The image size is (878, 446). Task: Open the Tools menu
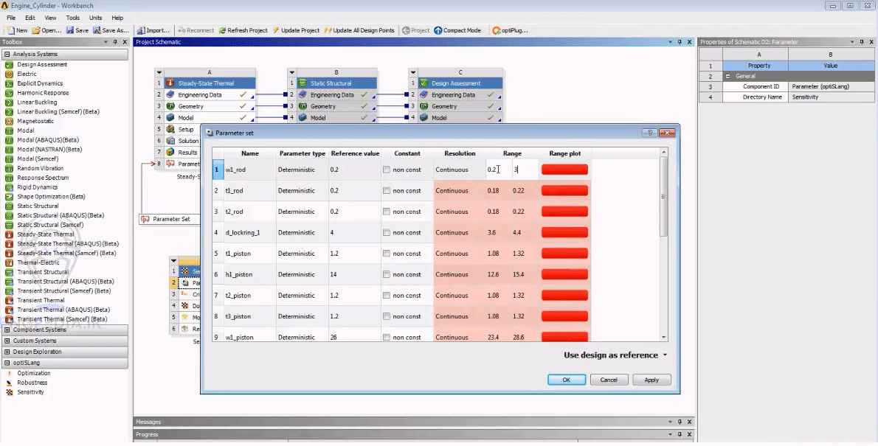72,18
